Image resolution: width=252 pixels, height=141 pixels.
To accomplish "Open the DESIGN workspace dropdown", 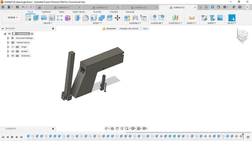I will [12, 18].
